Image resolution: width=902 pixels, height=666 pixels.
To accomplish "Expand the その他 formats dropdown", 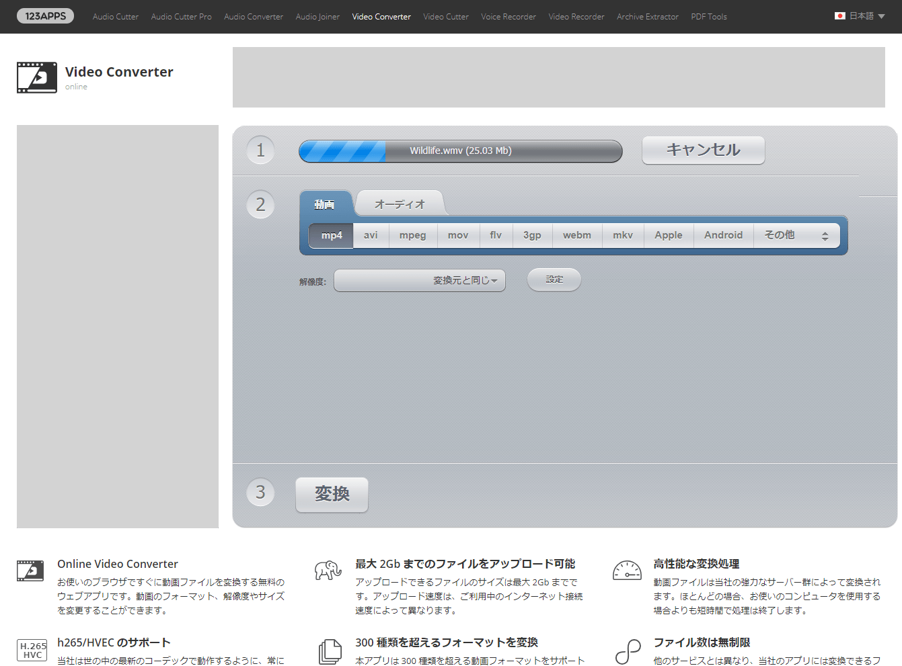I will tap(796, 235).
